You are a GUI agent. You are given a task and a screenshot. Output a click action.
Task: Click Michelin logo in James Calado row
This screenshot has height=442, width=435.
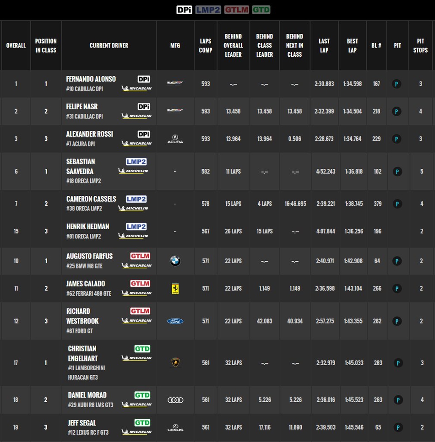[x=136, y=293]
